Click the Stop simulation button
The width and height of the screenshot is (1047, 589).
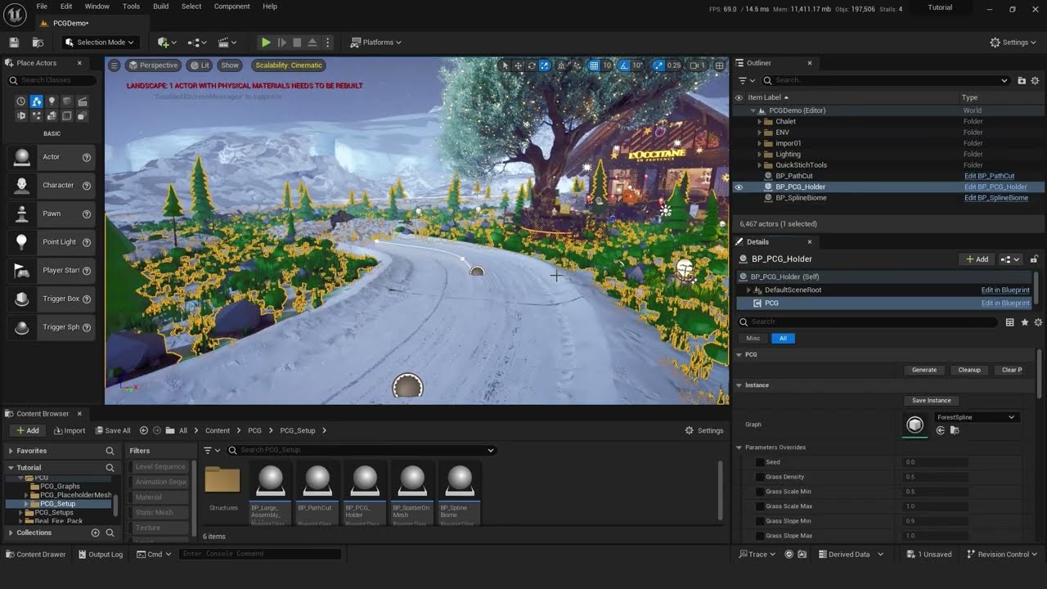click(x=297, y=43)
